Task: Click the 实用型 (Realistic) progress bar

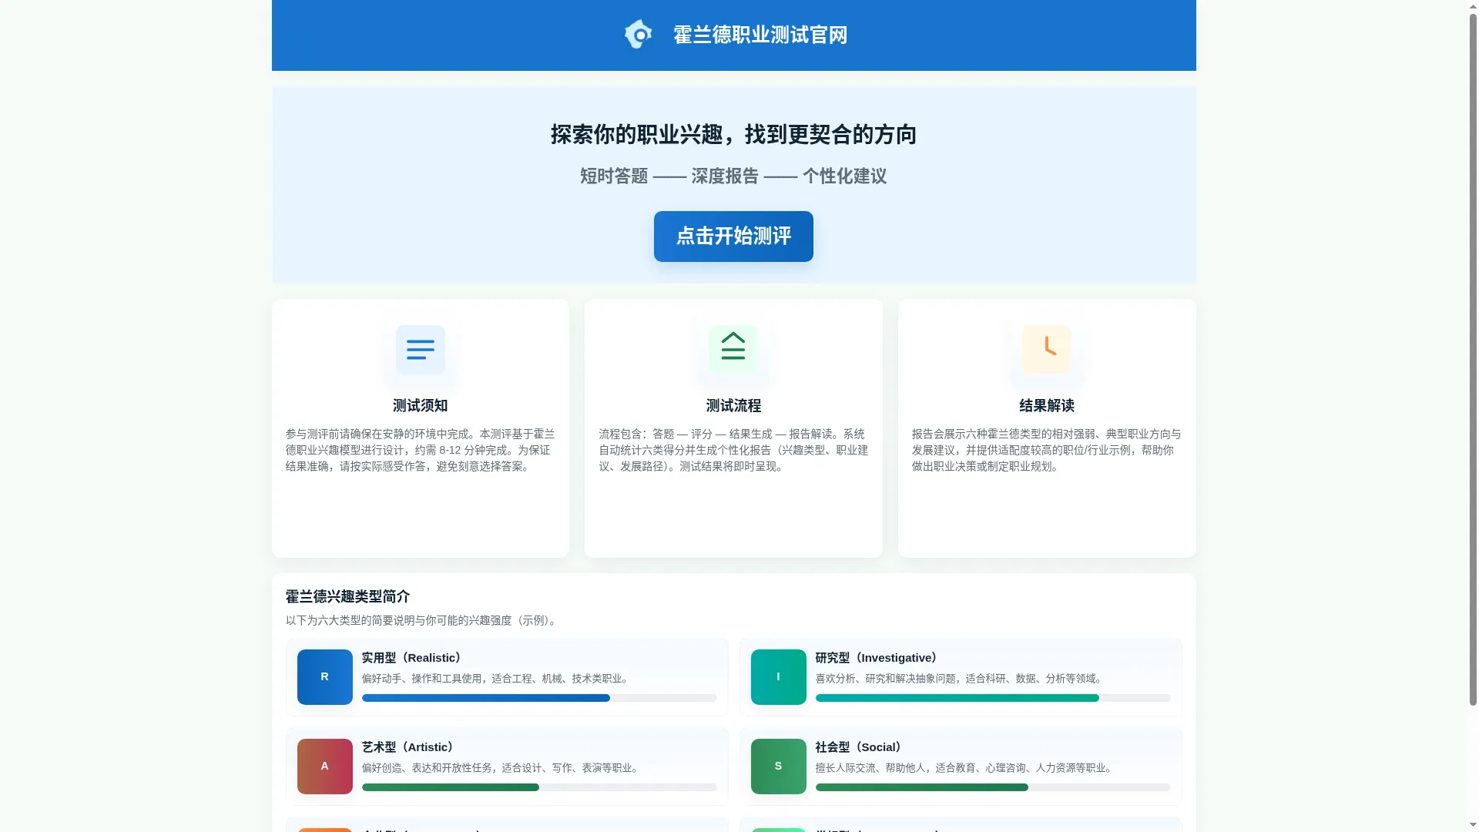Action: point(539,698)
